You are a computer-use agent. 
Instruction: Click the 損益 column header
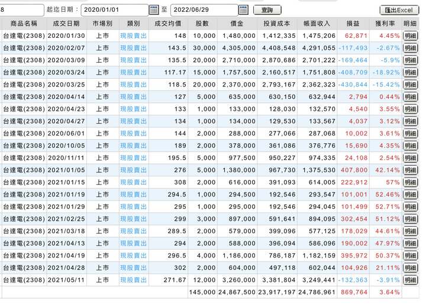click(x=353, y=24)
